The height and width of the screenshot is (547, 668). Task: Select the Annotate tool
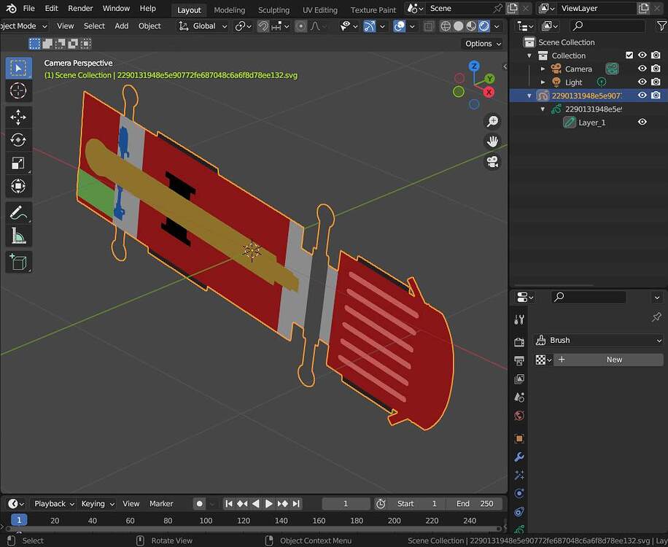point(18,212)
